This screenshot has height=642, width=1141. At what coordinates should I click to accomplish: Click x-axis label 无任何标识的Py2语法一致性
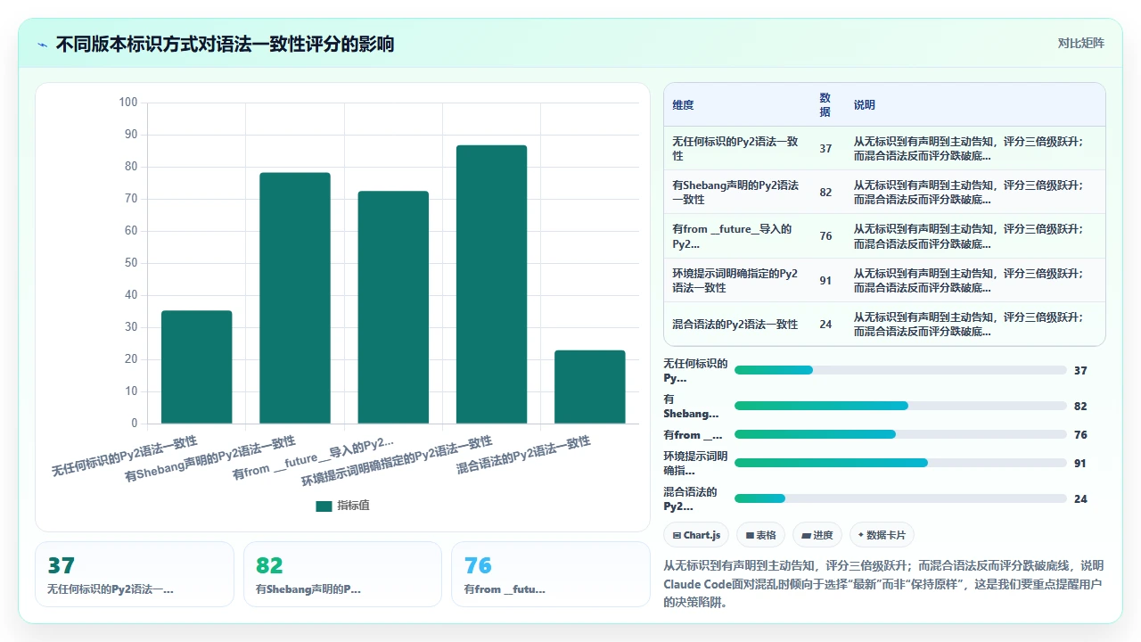(x=125, y=457)
